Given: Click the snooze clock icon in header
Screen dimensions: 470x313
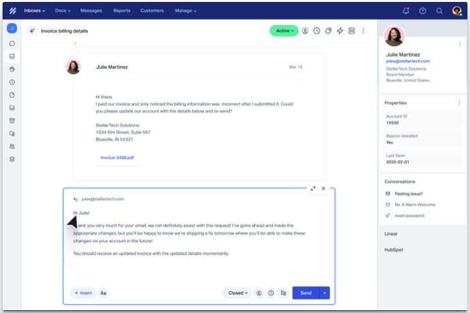Looking at the screenshot, I should pos(317,31).
